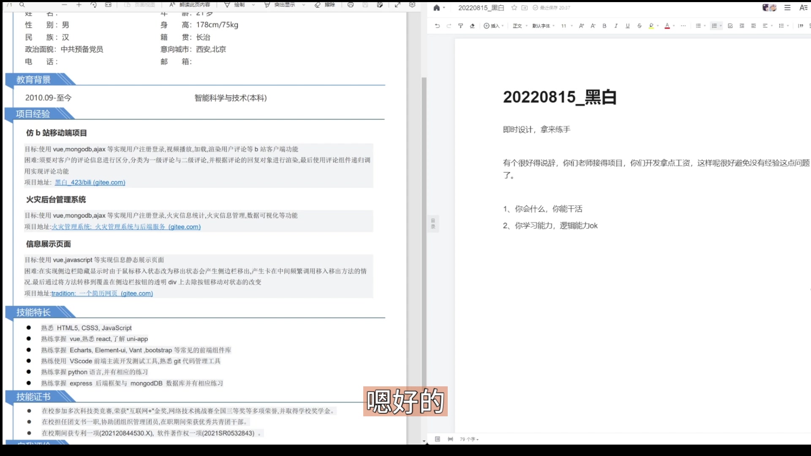Decrease paragraph indent
This screenshot has height=456, width=811.
click(742, 26)
